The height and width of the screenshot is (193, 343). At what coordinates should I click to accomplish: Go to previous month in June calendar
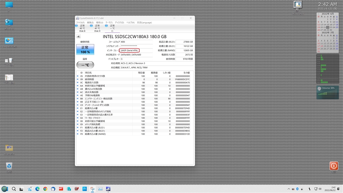pos(318,14)
